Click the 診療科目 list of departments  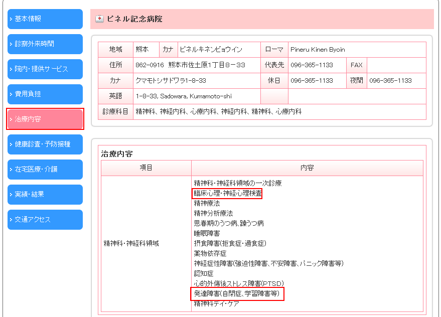click(219, 112)
